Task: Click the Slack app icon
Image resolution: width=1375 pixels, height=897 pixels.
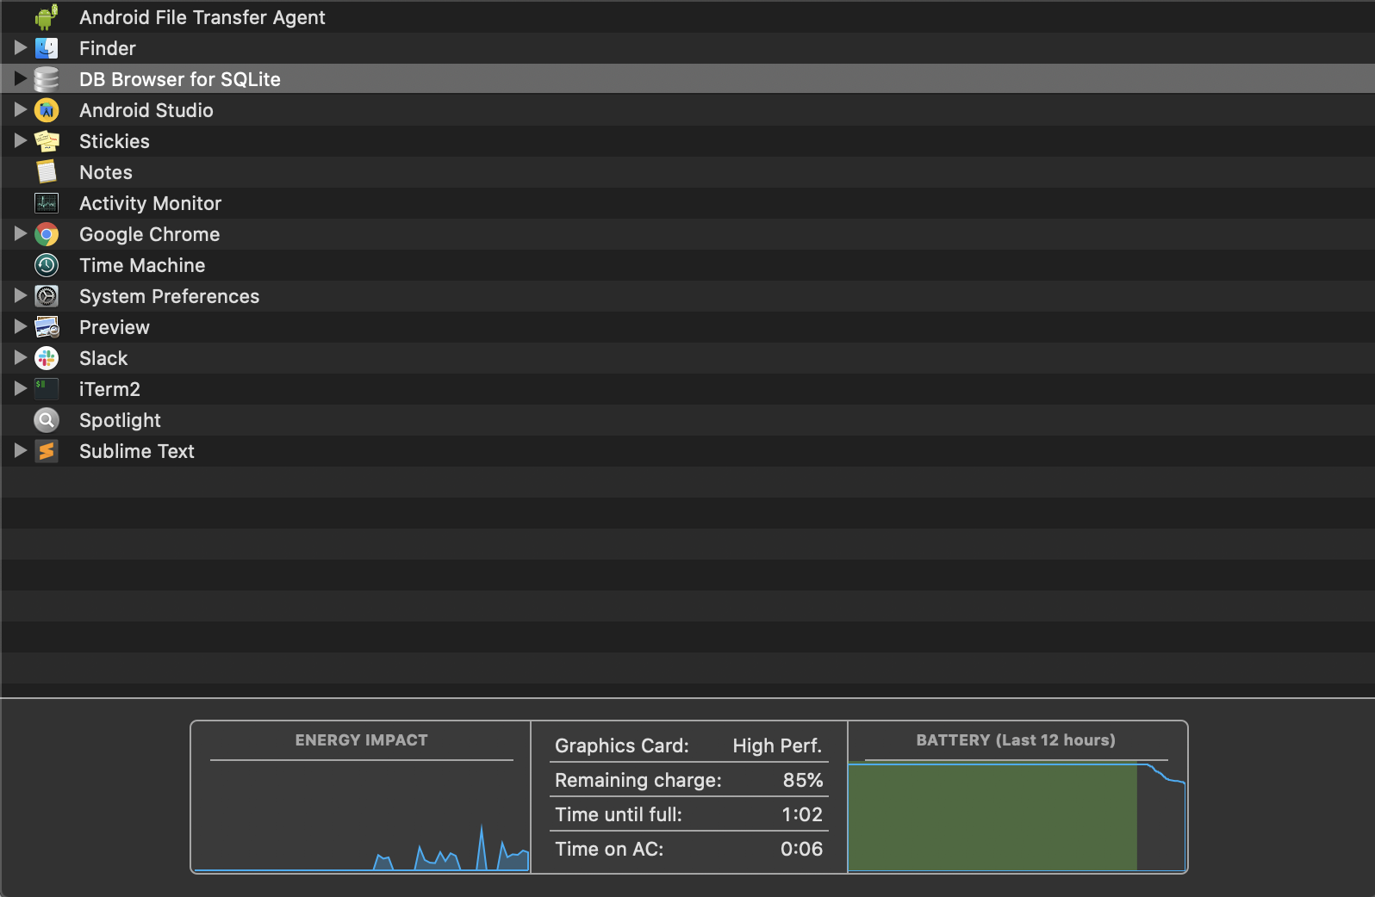Action: point(47,358)
